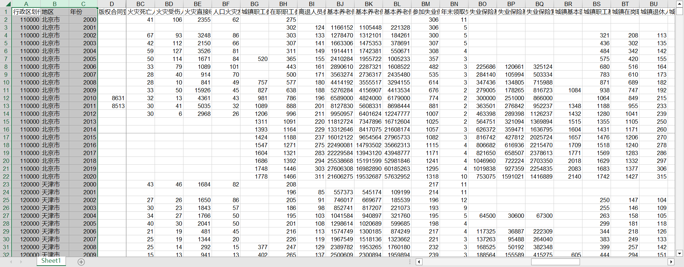The image size is (684, 267).
Task: Select column A header
Action: point(26,4)
